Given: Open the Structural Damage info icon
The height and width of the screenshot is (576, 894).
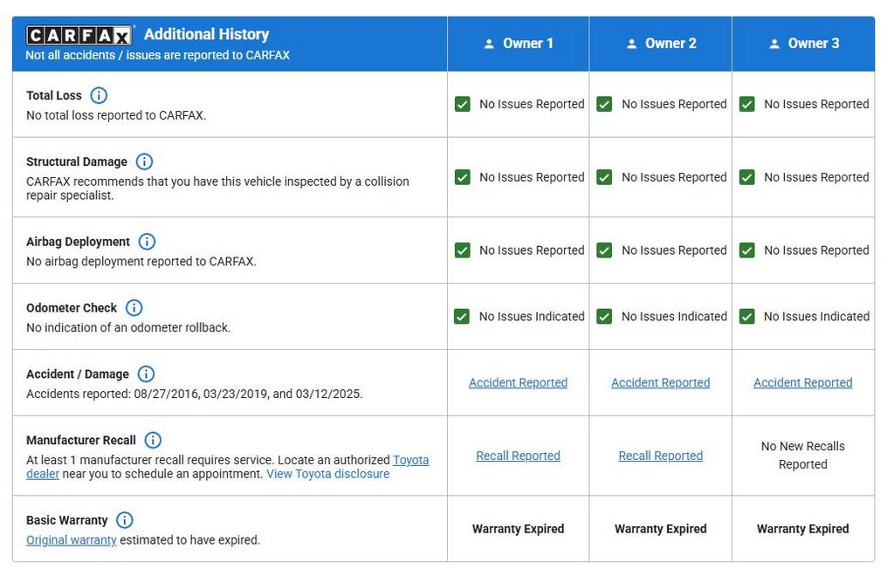Looking at the screenshot, I should (x=144, y=161).
